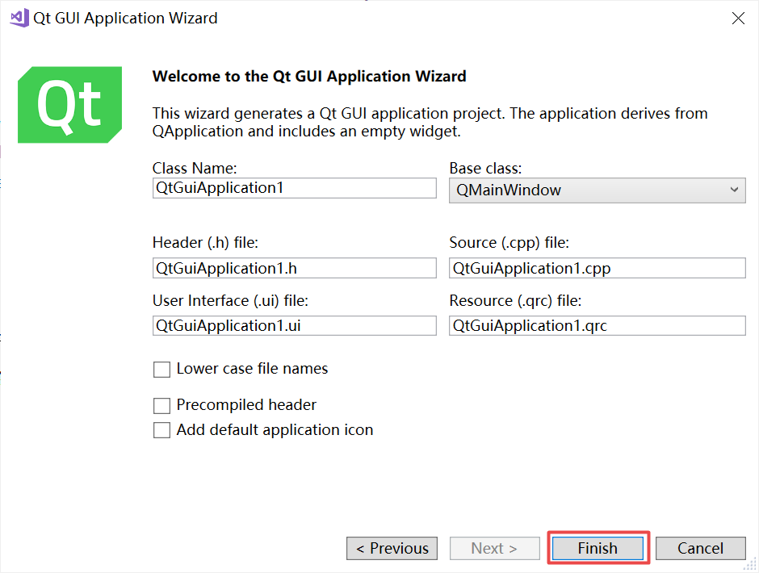Click the 'Resource (.qrc) file:' label
759x573 pixels.
(515, 300)
